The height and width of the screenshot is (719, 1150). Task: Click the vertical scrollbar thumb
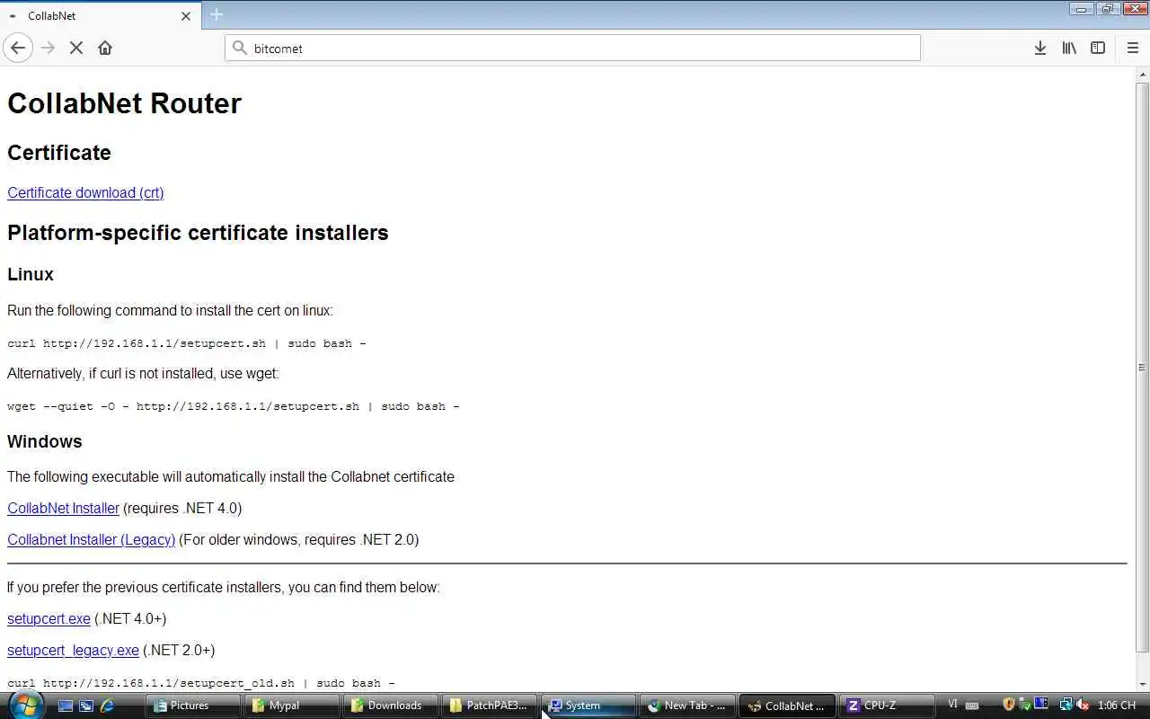(1142, 367)
